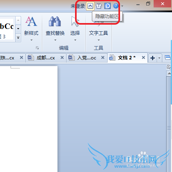Click the icon above the vertical scrollbar
The height and width of the screenshot is (172, 172).
click(169, 67)
